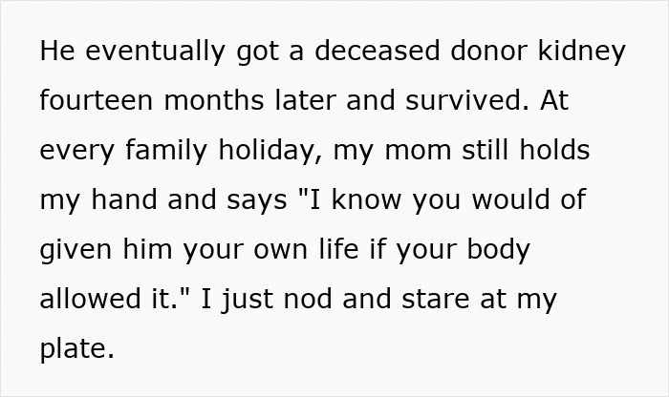Click the word "know"
The height and width of the screenshot is (397, 669).
point(366,199)
